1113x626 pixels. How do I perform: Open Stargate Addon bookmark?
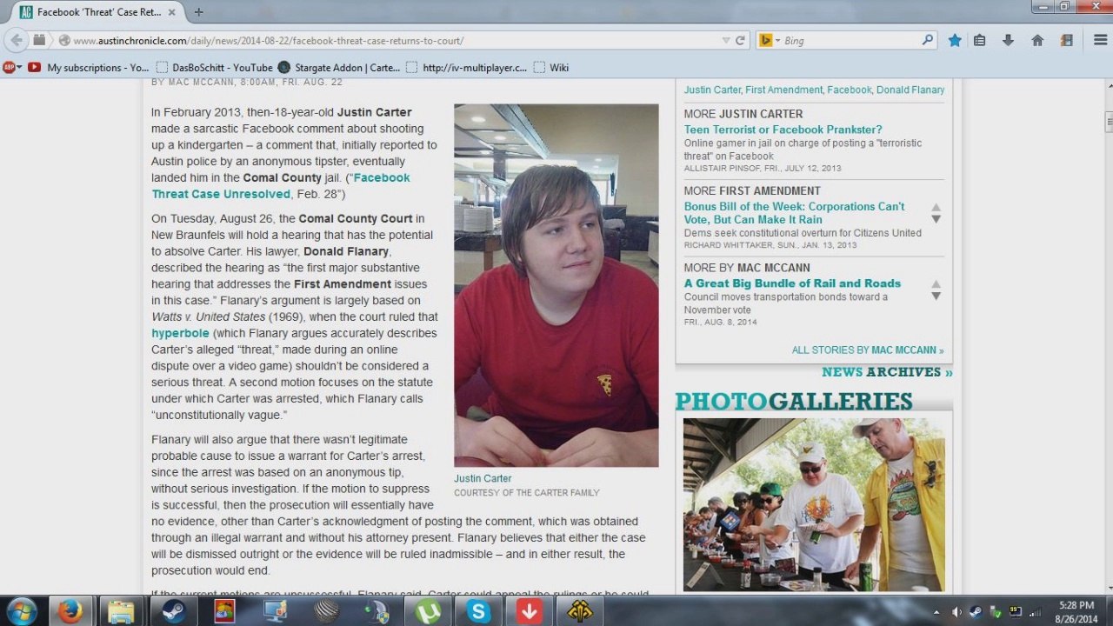click(339, 67)
